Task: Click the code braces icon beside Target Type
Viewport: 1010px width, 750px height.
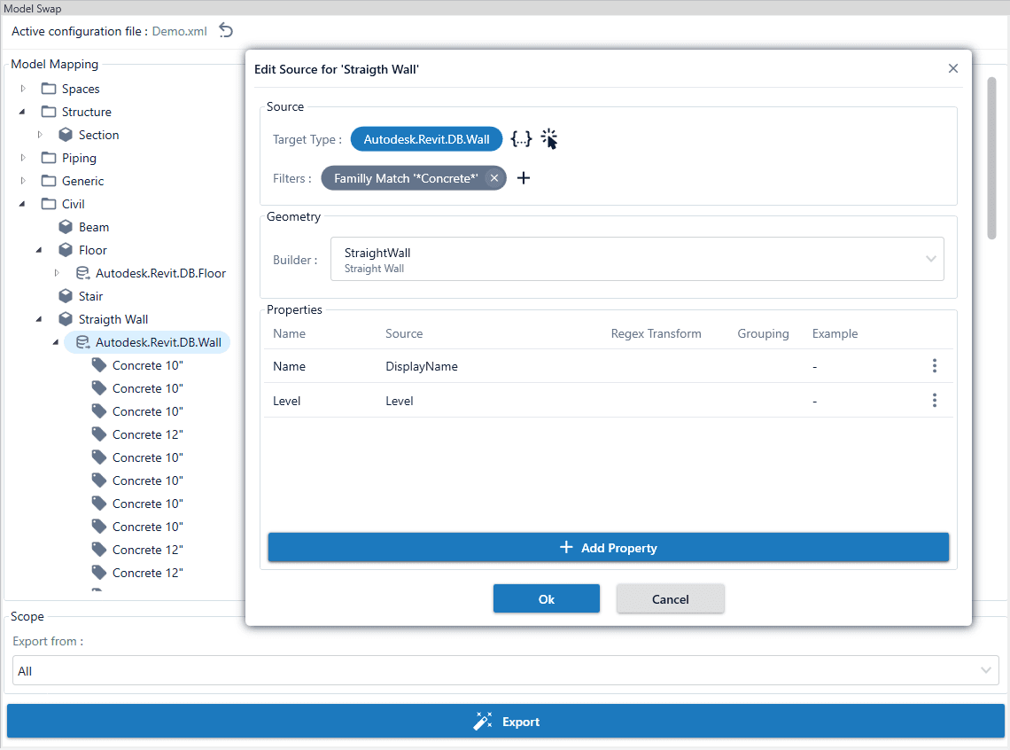Action: pyautogui.click(x=521, y=138)
